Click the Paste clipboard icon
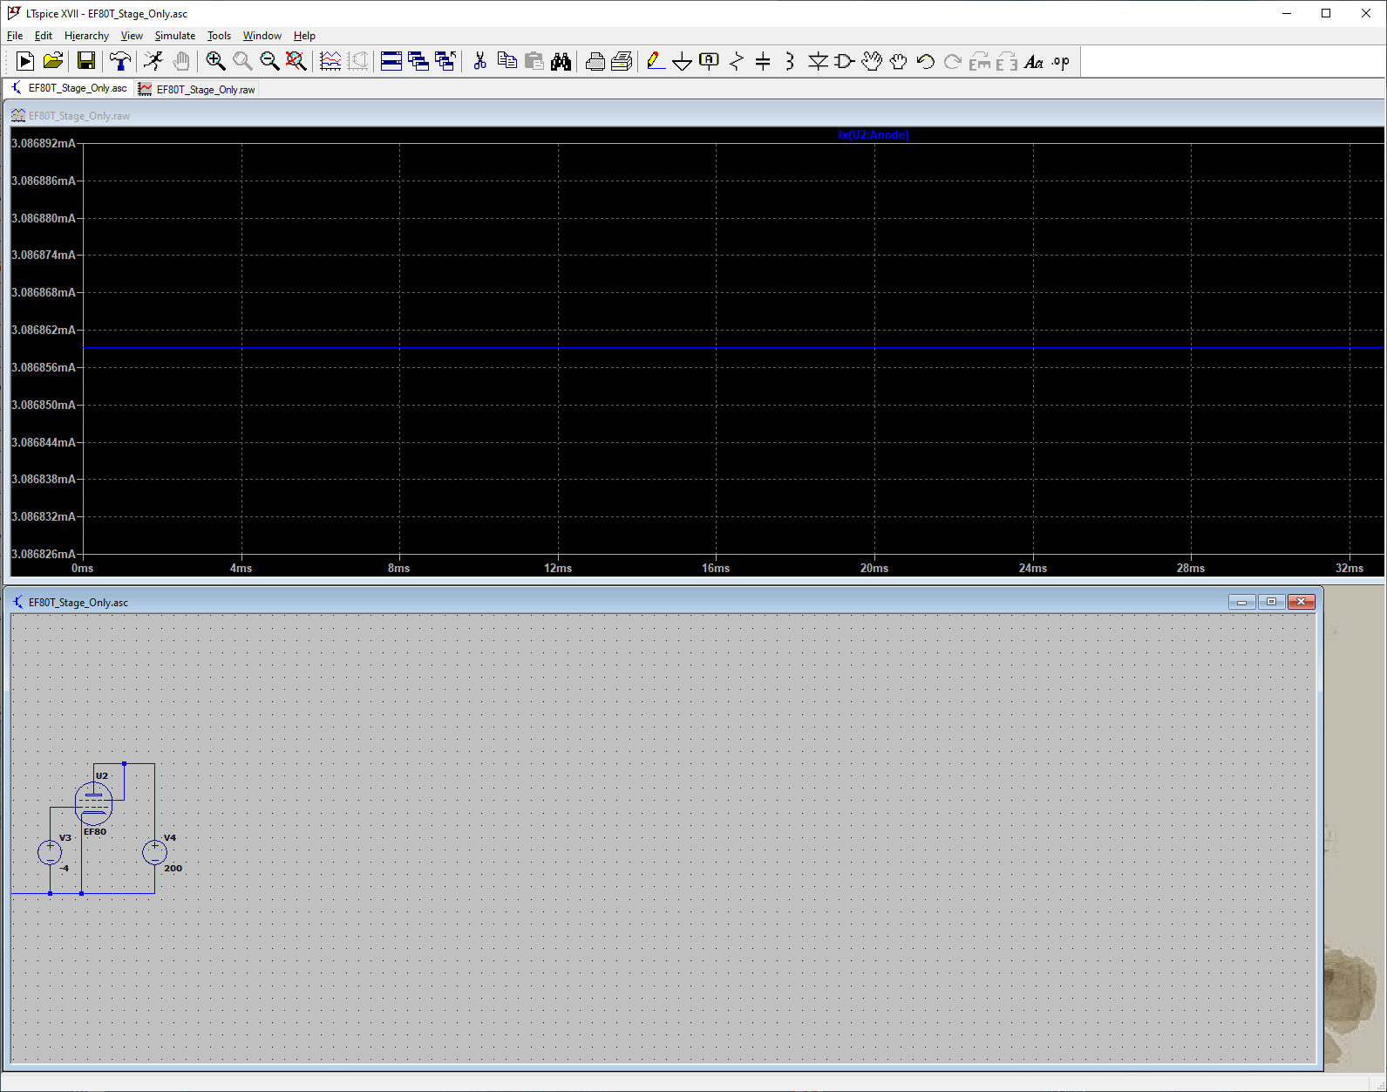 [534, 61]
